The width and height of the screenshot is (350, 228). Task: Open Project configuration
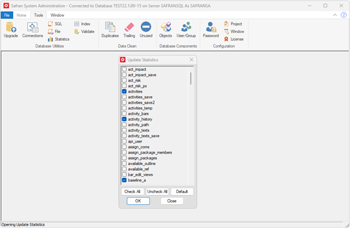point(233,24)
